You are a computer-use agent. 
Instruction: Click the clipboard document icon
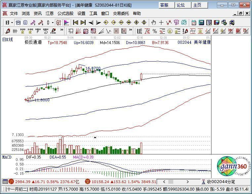click(25, 23)
